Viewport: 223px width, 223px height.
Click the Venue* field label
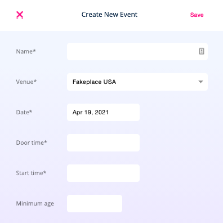[26, 82]
